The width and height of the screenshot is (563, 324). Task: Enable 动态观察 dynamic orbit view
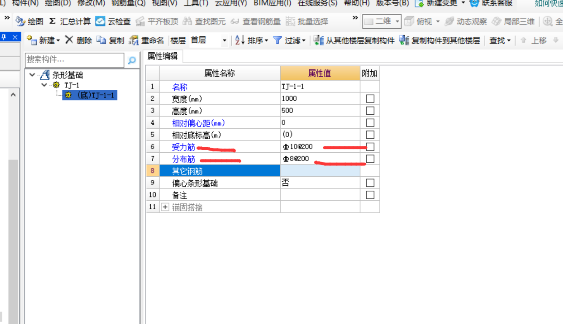(x=466, y=21)
